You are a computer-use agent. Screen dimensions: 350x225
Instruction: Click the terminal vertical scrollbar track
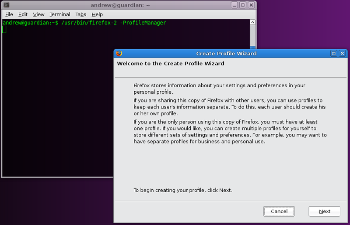coord(252,36)
